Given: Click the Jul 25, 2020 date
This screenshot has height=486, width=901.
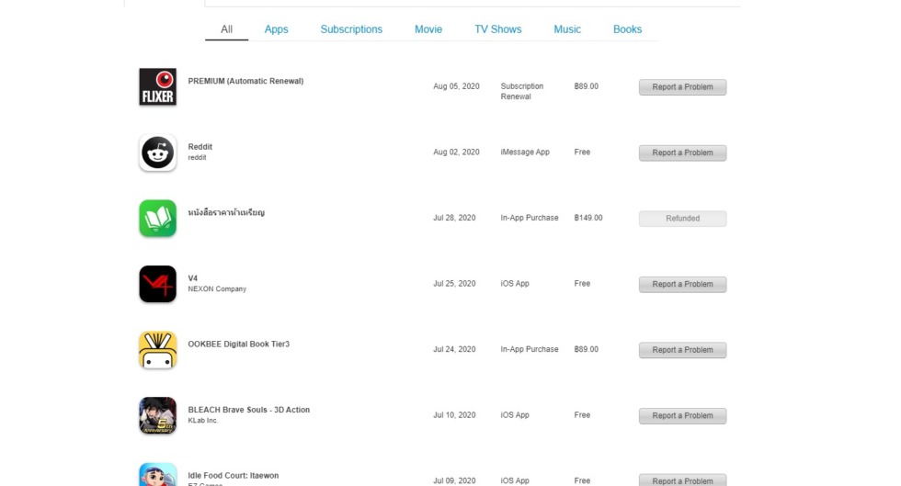Looking at the screenshot, I should click(x=454, y=284).
